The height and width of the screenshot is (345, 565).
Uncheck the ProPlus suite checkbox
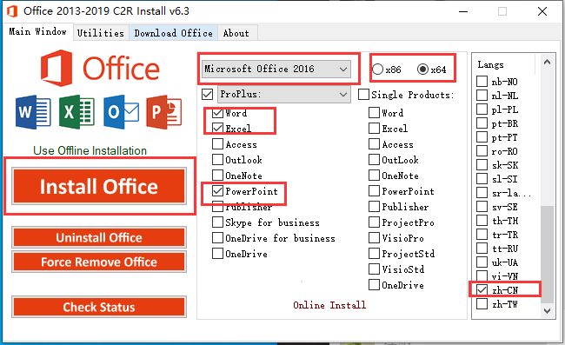pos(207,95)
